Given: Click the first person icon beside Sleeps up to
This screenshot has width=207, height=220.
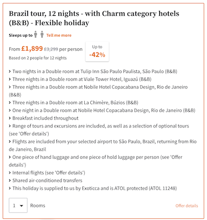Looking at the screenshot, I should [36, 34].
